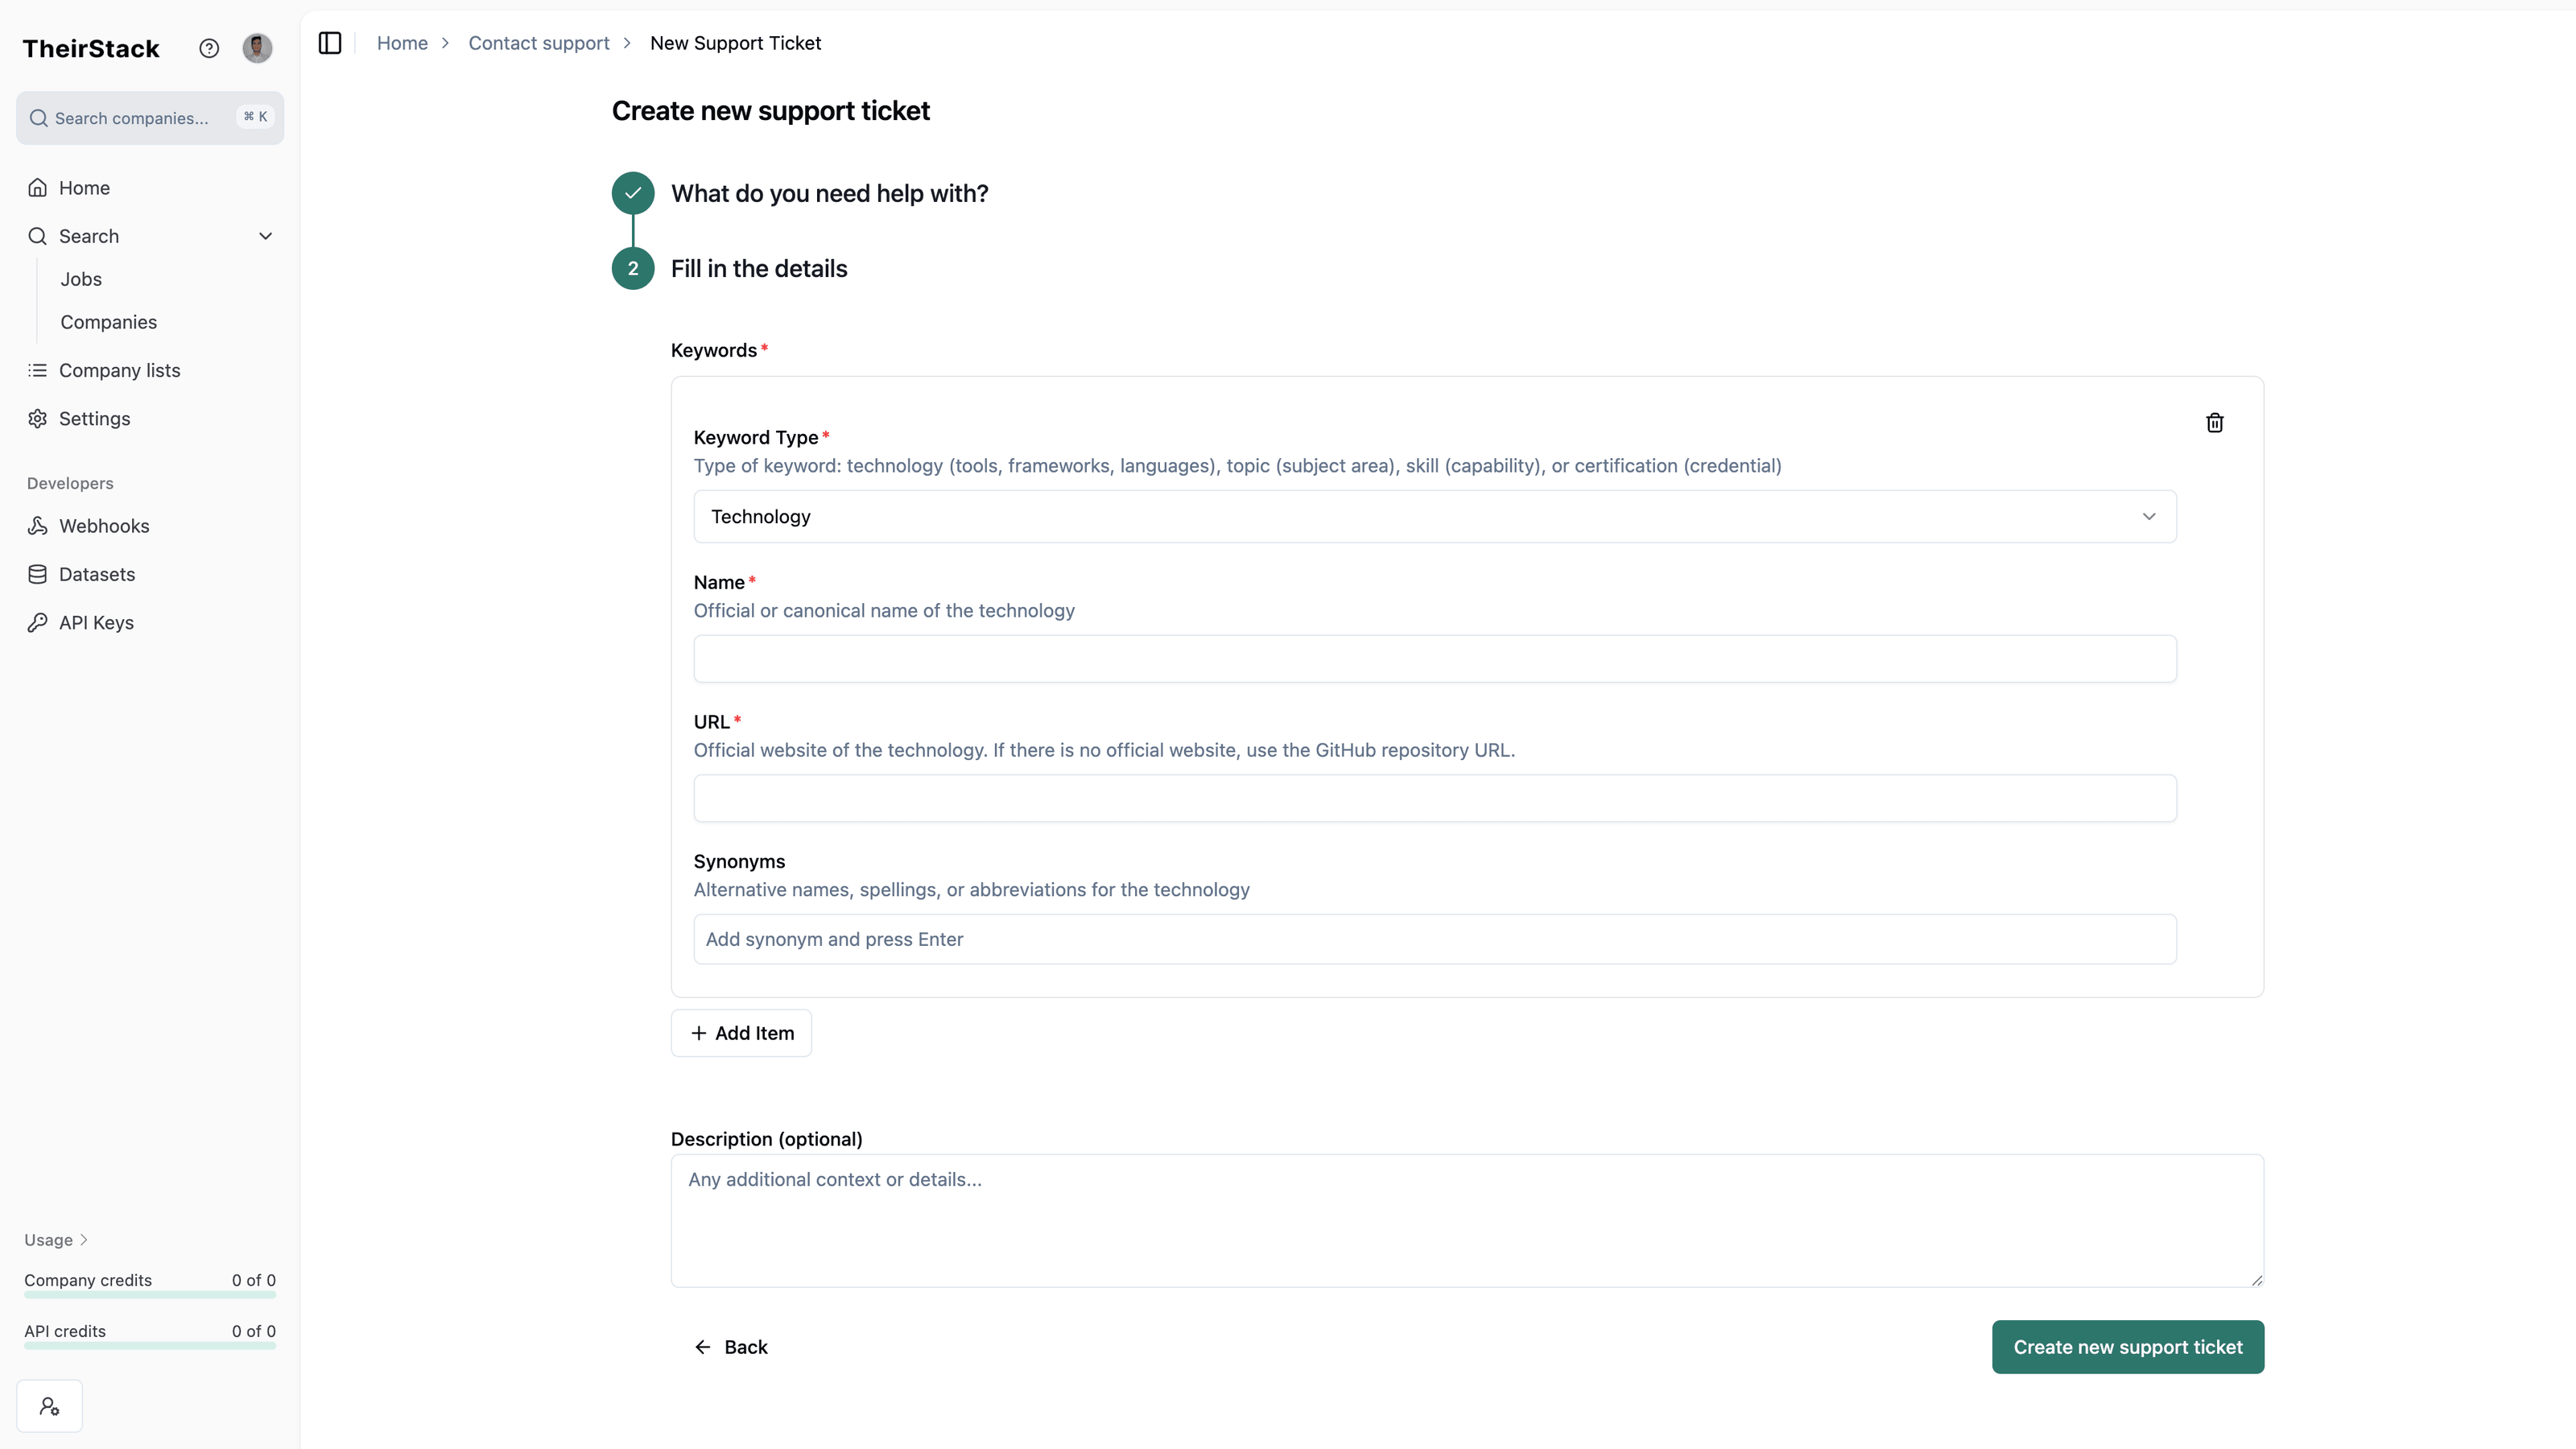This screenshot has width=2576, height=1449.
Task: Click the Add Item button
Action: 740,1032
